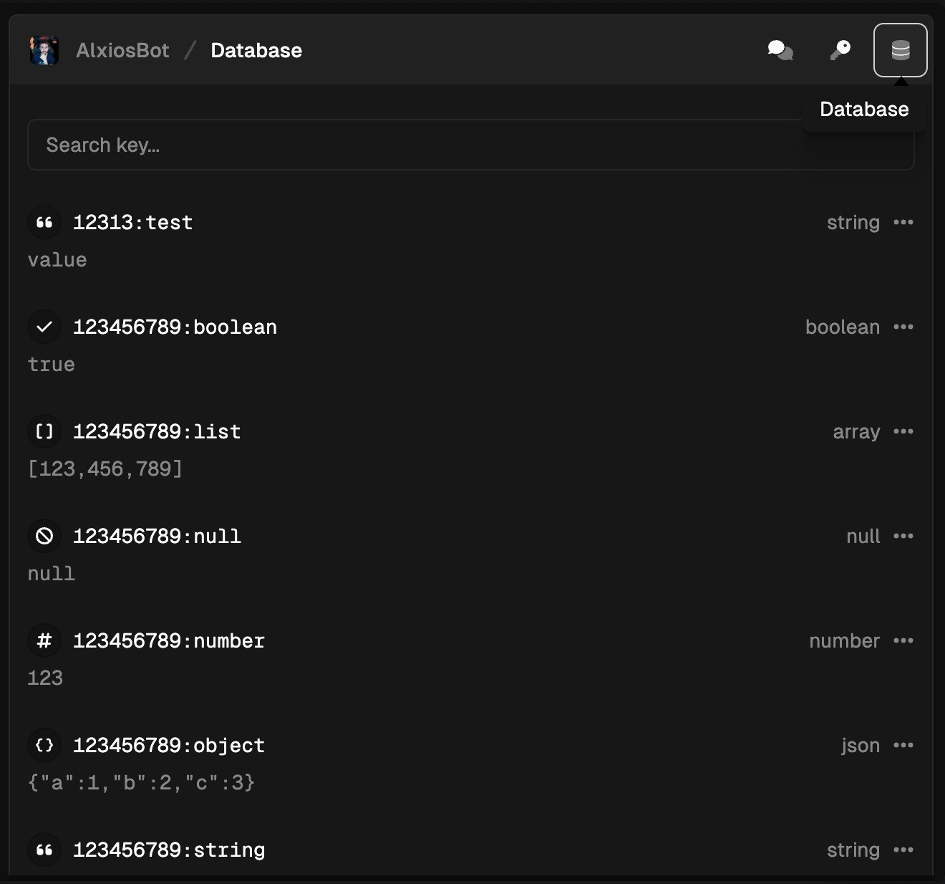Click the 'true' value text
The width and height of the screenshot is (945, 884).
(51, 364)
